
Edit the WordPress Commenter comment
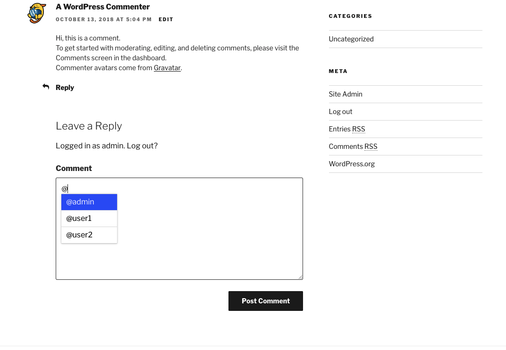tap(166, 19)
